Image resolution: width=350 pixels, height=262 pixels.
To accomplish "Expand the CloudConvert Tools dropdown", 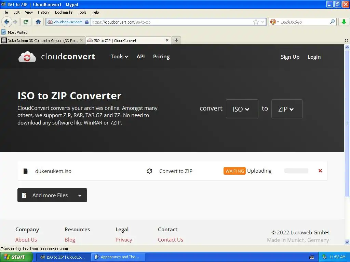I will click(x=119, y=57).
